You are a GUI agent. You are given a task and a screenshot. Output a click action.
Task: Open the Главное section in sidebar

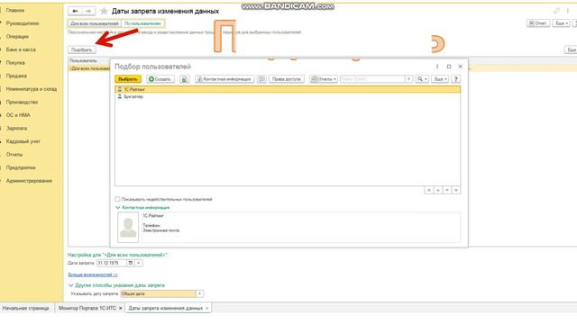tap(15, 10)
